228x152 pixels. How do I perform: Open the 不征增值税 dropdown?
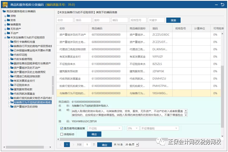coord(159,128)
